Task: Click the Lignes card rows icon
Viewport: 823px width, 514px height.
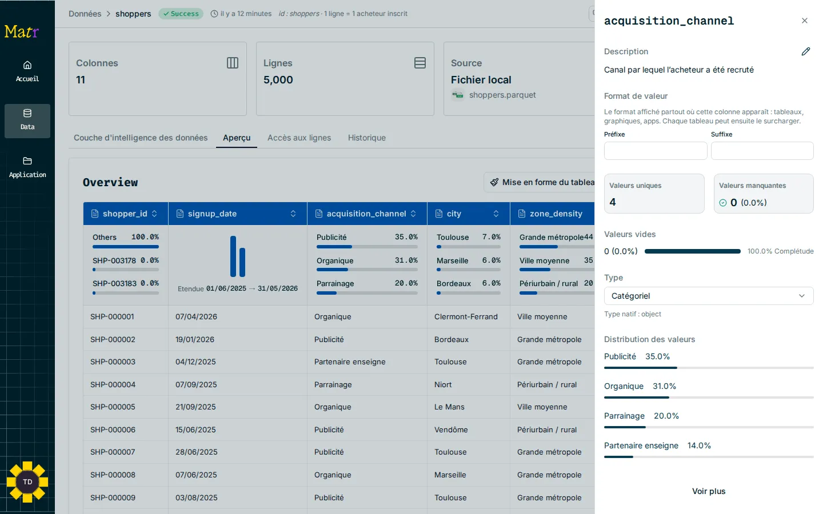Action: click(x=420, y=63)
